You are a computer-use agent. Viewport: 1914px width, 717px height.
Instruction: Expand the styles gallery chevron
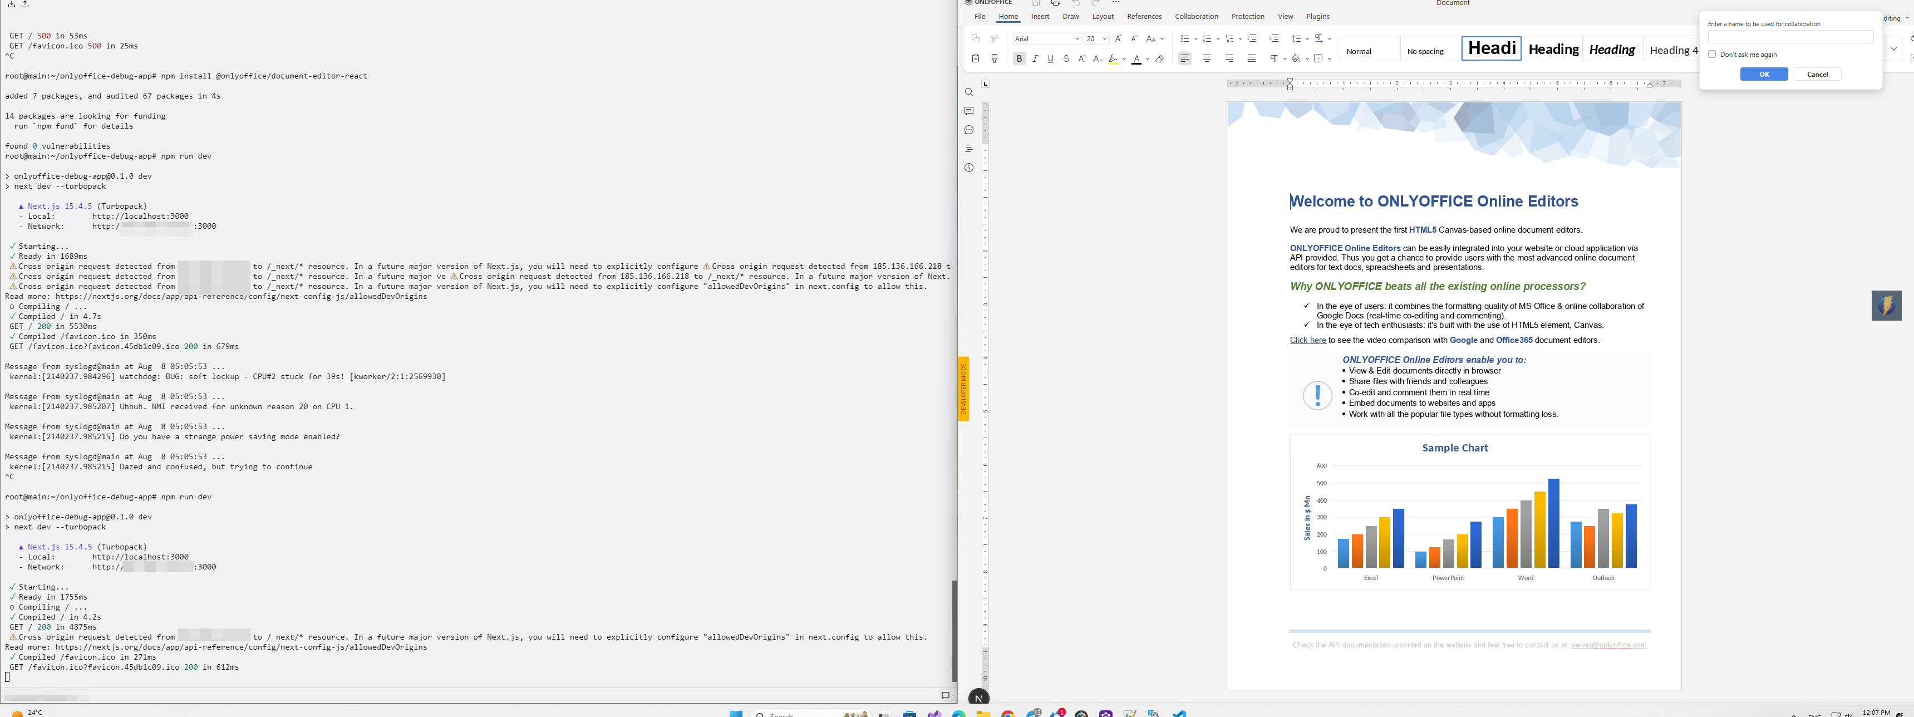1894,49
